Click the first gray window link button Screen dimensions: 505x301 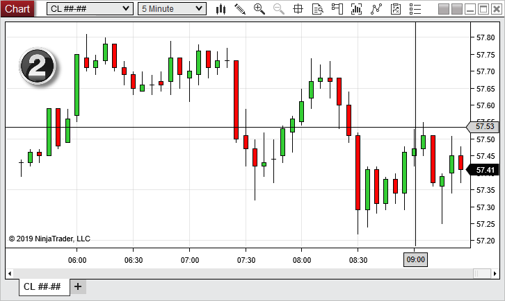pyautogui.click(x=444, y=9)
